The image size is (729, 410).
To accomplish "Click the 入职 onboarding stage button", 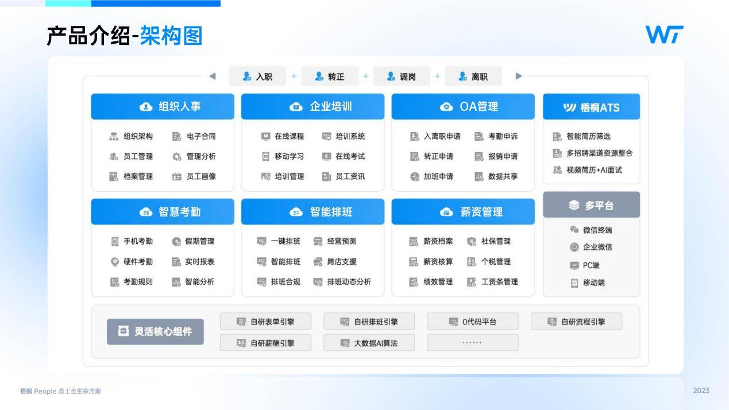I will pos(257,76).
